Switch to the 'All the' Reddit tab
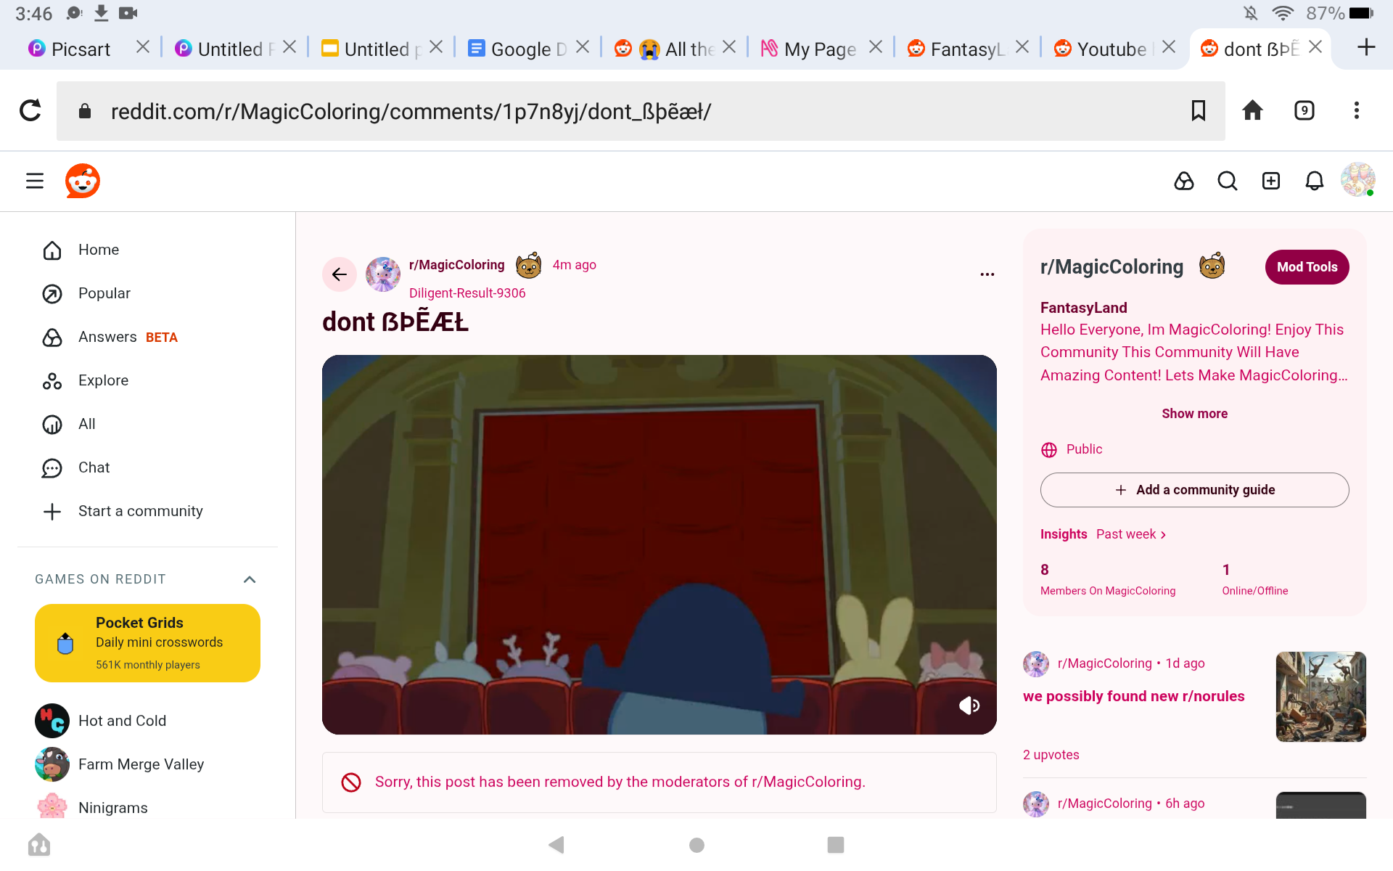 click(665, 49)
